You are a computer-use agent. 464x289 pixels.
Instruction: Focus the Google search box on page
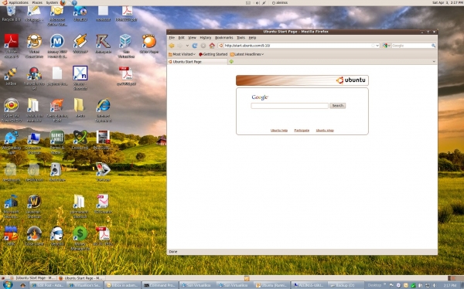(x=290, y=106)
